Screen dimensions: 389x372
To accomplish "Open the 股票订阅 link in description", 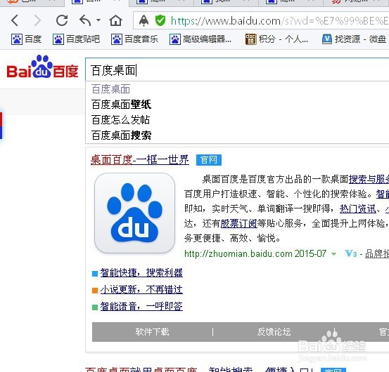I will pos(238,223).
